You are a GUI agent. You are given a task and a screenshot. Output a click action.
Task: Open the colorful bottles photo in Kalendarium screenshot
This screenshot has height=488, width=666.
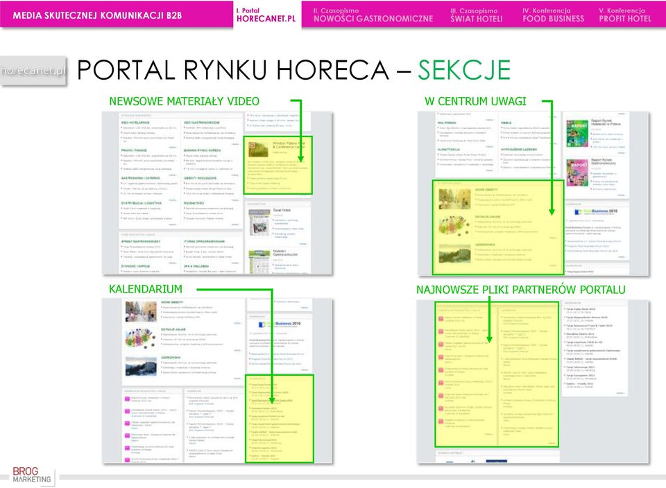point(141,339)
